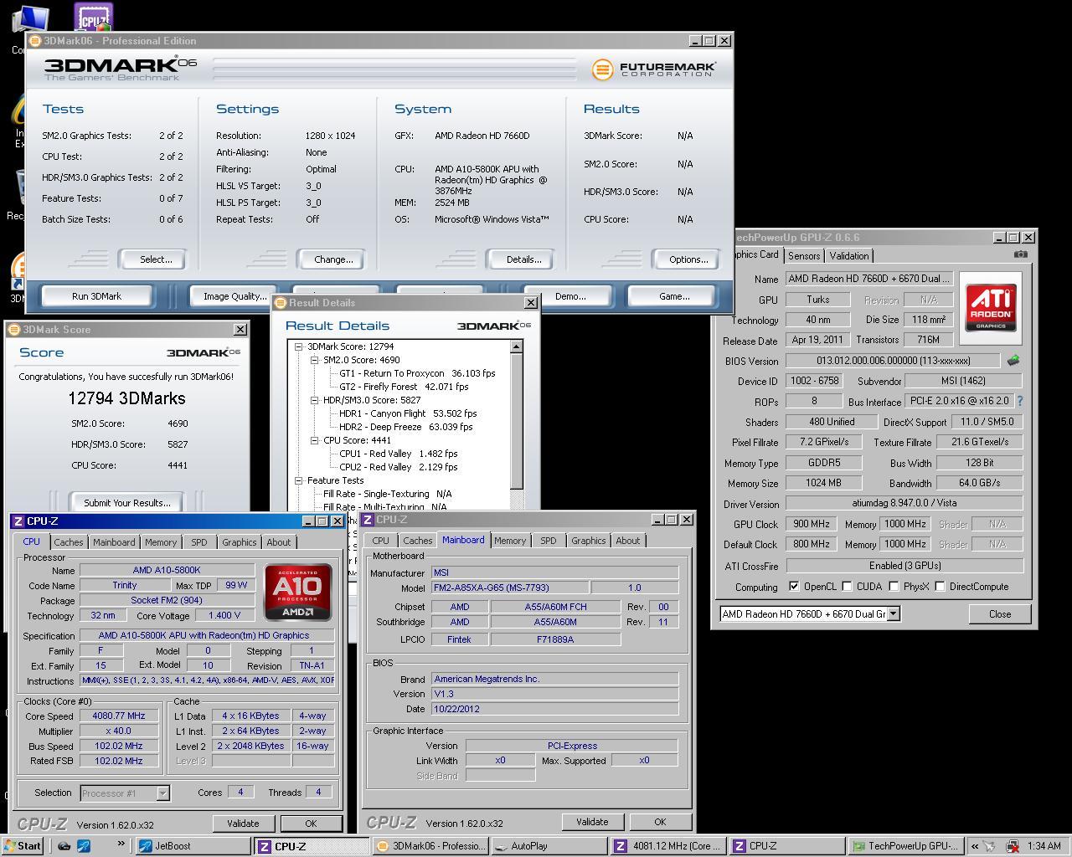
Task: Click the first quick launch icon next to Start
Action: pos(64,846)
